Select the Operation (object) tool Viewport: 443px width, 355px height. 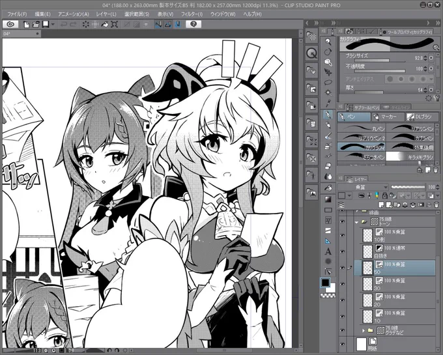[328, 62]
